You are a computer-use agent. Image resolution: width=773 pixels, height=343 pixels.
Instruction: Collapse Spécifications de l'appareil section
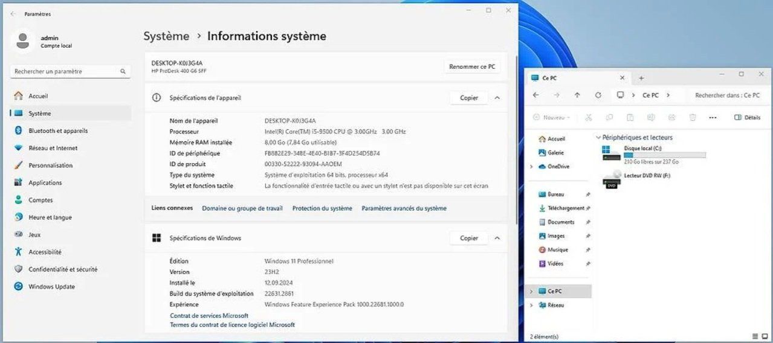(497, 98)
